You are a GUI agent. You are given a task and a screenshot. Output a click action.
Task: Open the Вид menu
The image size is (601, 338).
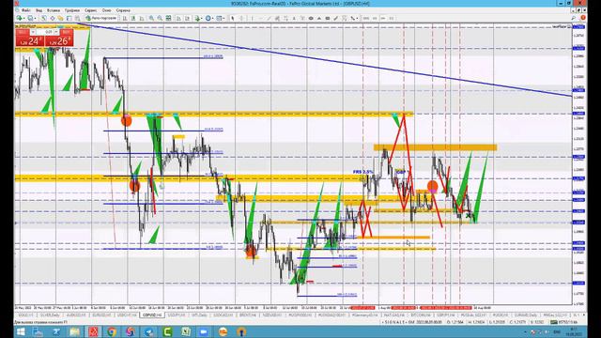[x=39, y=10]
